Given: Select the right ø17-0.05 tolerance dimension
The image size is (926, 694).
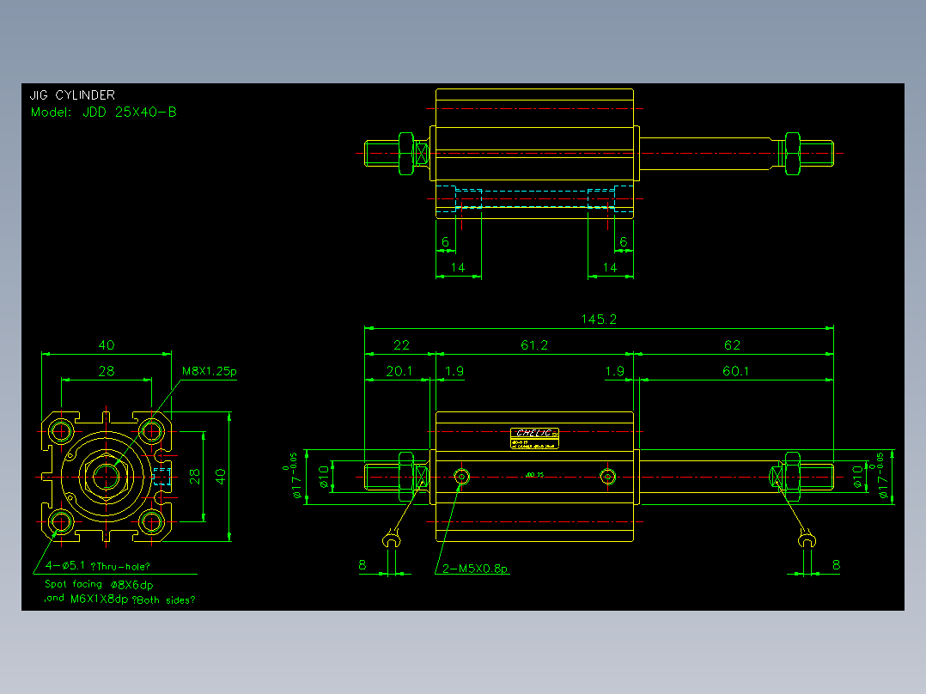Looking at the screenshot, I should click(x=880, y=477).
